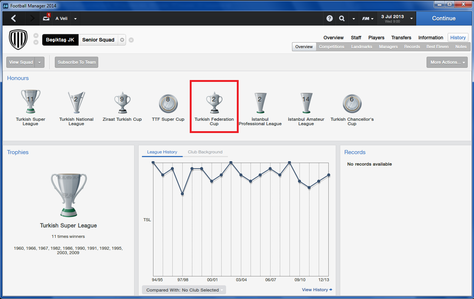Select the Club Background tab

point(205,152)
